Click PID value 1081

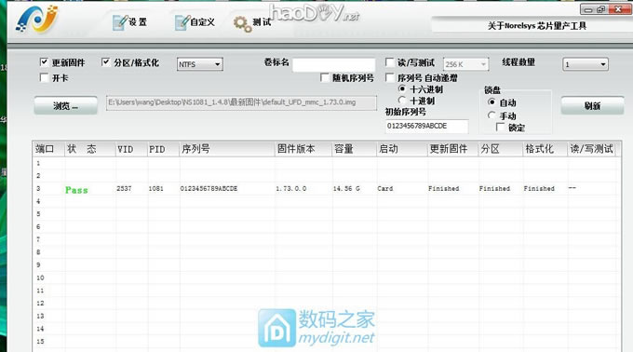(155, 188)
